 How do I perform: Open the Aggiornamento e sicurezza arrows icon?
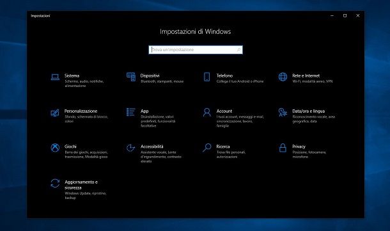click(x=55, y=184)
